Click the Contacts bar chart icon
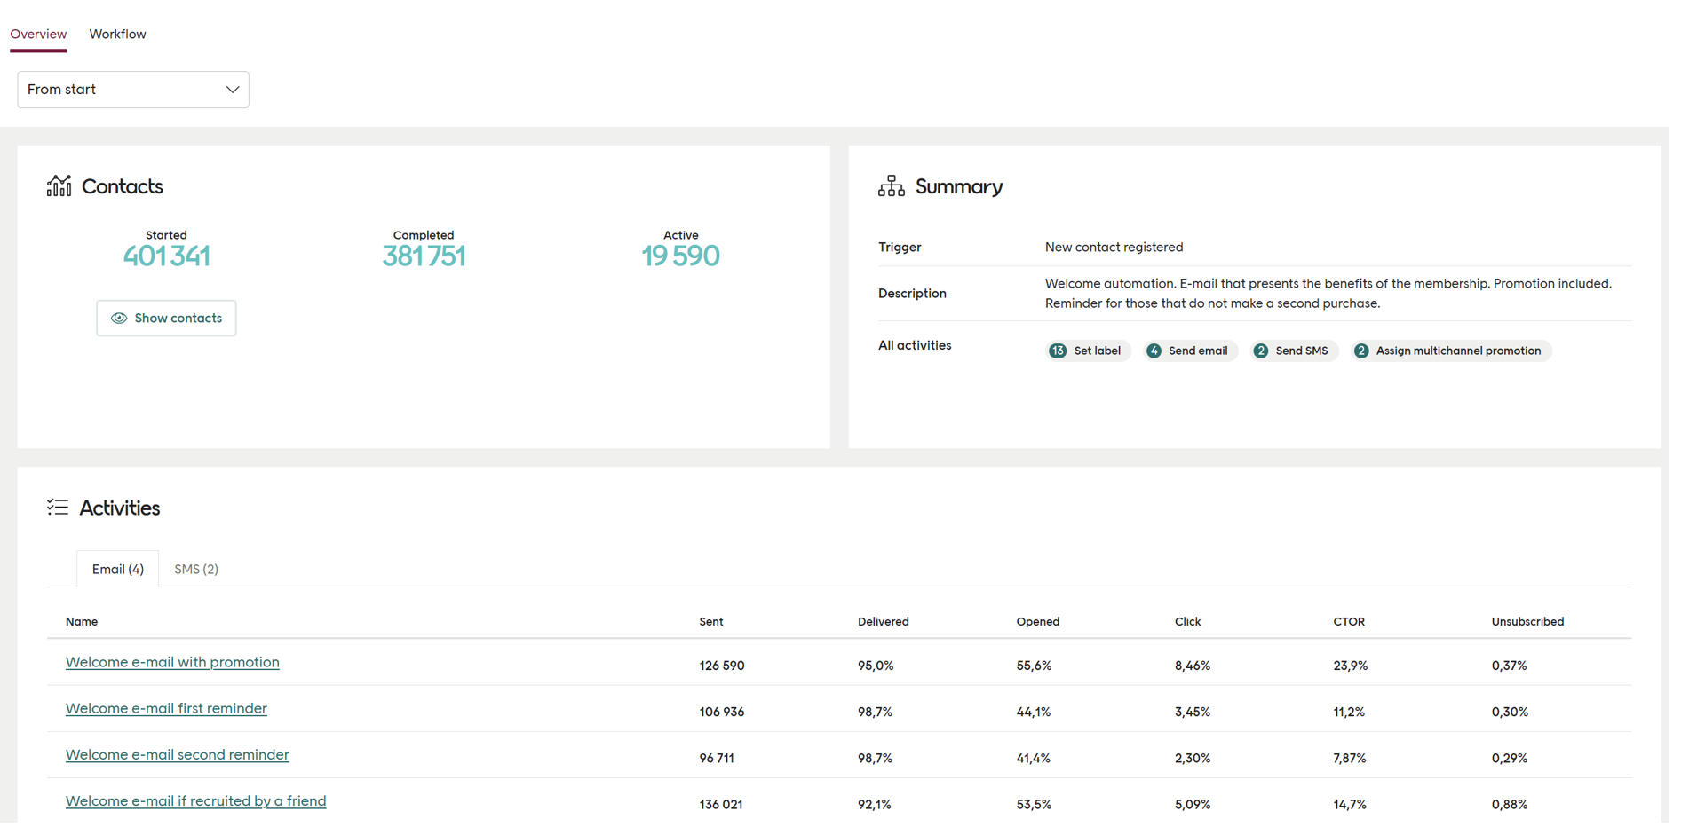1697x835 pixels. 58,185
